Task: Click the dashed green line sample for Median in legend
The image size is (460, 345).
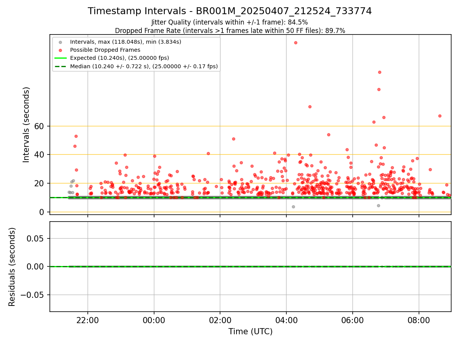Action: tap(60, 67)
